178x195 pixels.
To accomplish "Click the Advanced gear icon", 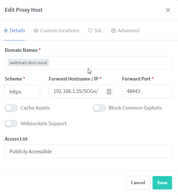I will coord(113,31).
